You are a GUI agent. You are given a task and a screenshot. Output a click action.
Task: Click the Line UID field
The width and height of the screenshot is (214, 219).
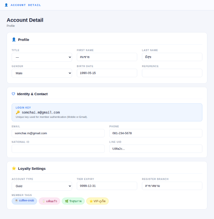click(x=156, y=149)
